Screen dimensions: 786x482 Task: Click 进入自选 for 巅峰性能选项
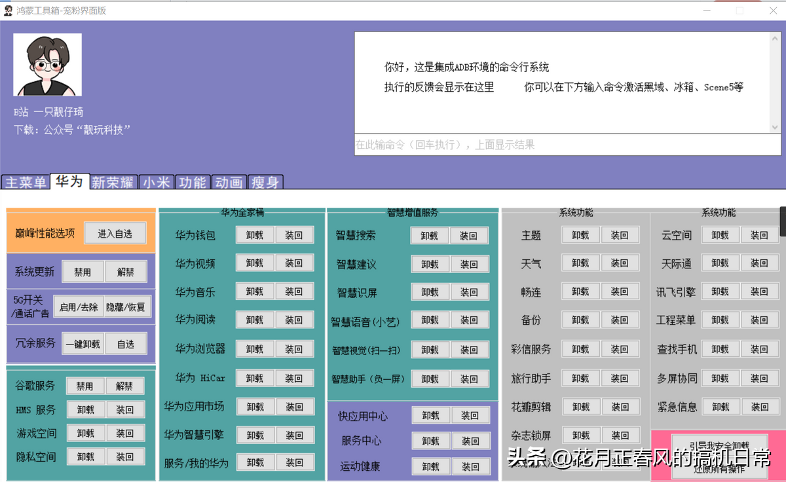(115, 233)
